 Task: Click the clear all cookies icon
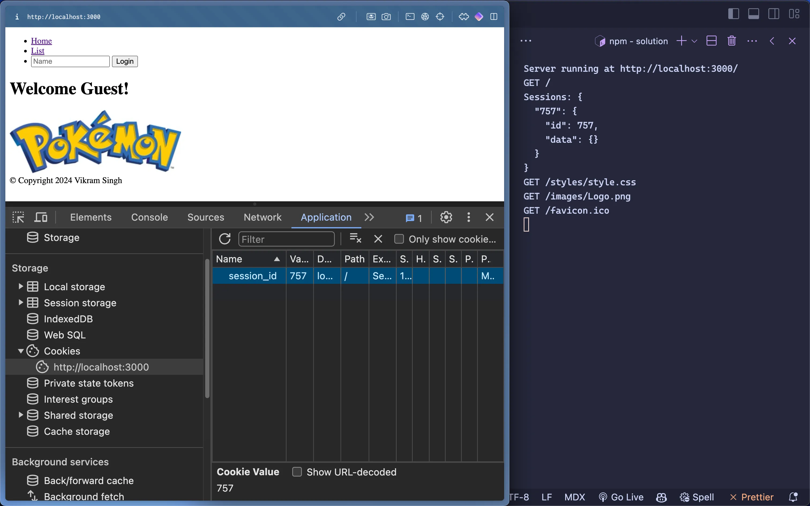[355, 238]
